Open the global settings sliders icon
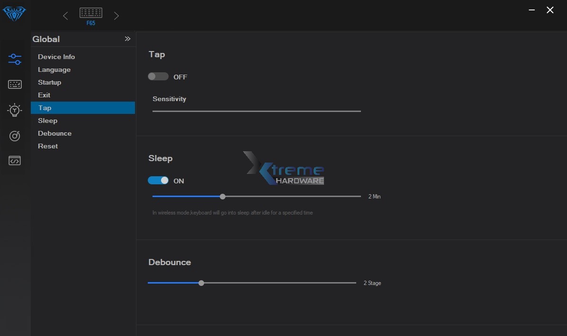The image size is (567, 336). tap(15, 59)
